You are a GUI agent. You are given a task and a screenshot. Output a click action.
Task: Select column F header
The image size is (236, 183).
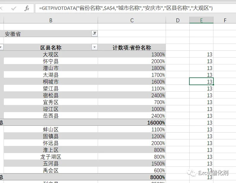(x=225, y=20)
